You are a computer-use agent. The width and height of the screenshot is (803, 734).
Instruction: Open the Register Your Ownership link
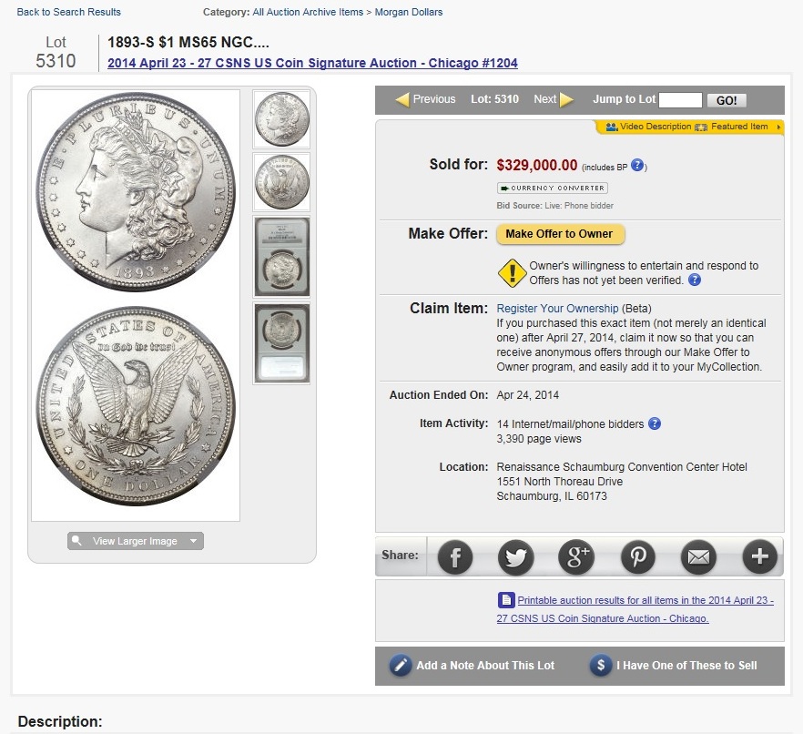coord(557,309)
